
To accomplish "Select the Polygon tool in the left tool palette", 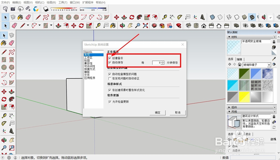I will (x=11, y=67).
